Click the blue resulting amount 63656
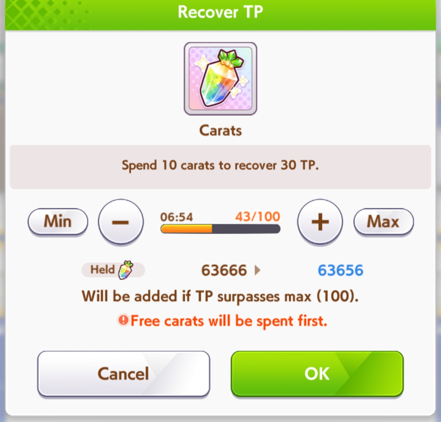This screenshot has width=441, height=422. (340, 270)
